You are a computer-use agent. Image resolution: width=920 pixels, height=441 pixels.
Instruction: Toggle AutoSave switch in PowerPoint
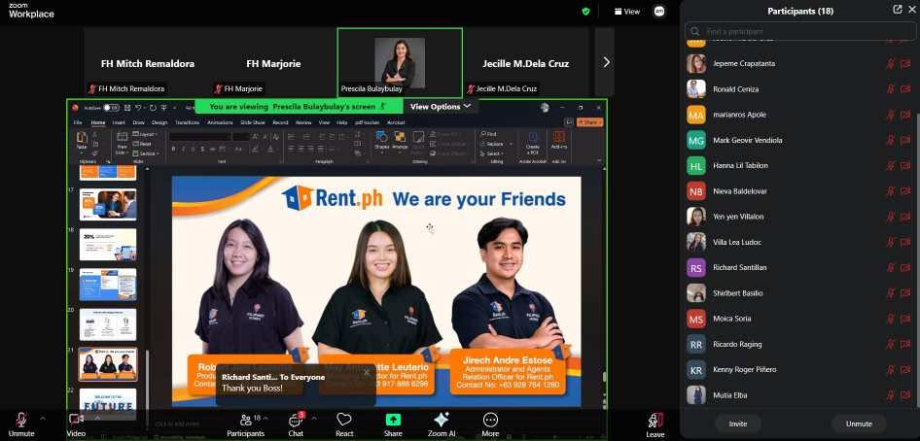pyautogui.click(x=110, y=108)
